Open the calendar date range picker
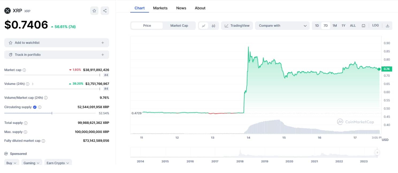Viewport: 398px width, 173px height. 363,26
